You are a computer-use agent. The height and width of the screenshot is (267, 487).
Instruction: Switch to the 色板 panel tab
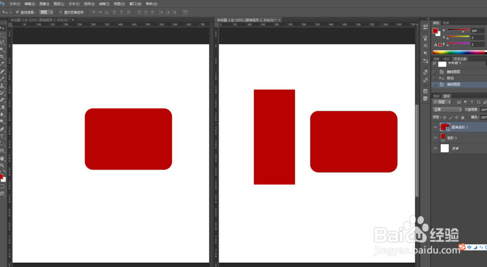pos(446,23)
